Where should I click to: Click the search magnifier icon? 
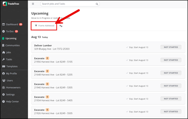[97, 4]
